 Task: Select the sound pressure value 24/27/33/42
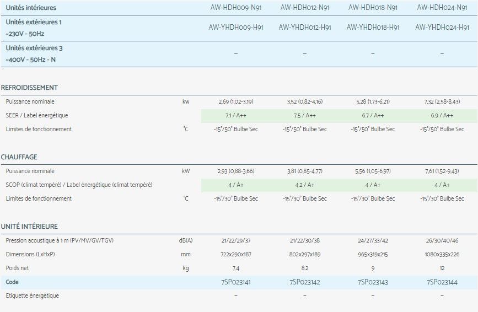coord(373,241)
